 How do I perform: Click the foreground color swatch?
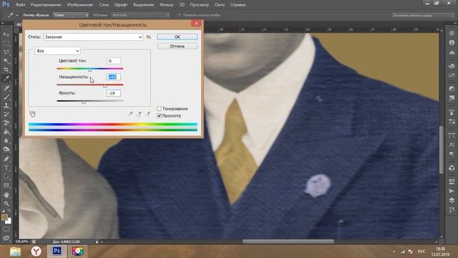pos(4,218)
